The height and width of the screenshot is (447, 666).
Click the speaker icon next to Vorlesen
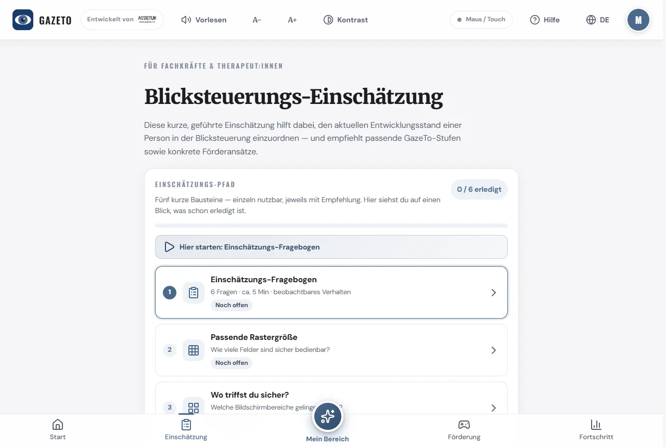(186, 20)
